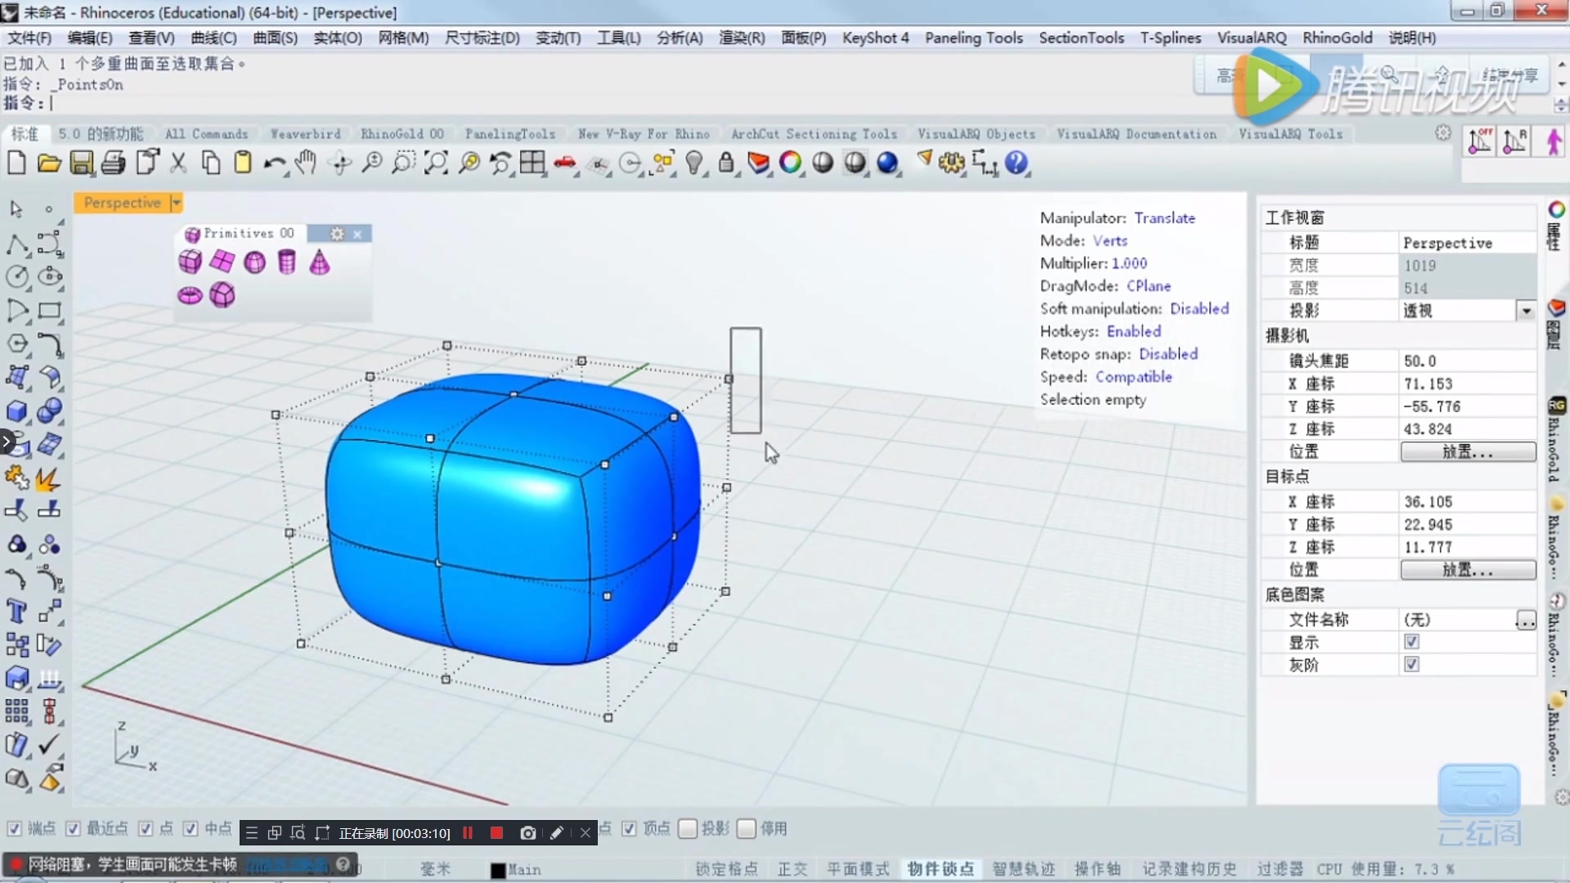
Task: Click the T-Splines cone primitive icon
Action: 320,262
